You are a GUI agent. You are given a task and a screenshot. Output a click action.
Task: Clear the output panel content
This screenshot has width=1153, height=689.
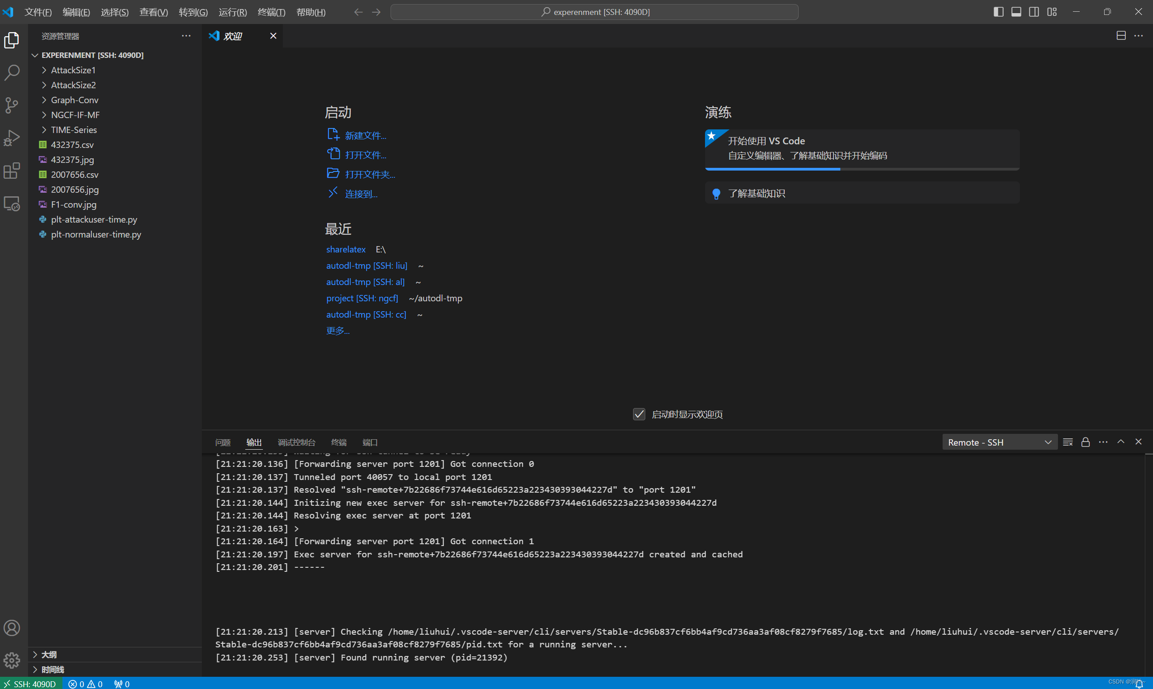(1068, 442)
